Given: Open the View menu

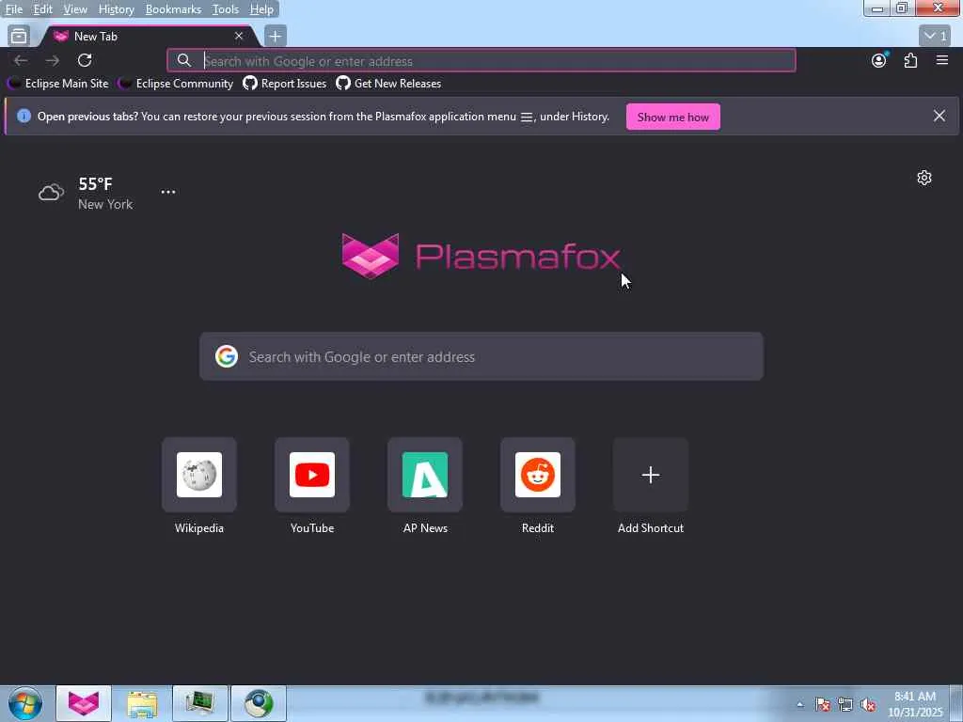Looking at the screenshot, I should (x=75, y=9).
